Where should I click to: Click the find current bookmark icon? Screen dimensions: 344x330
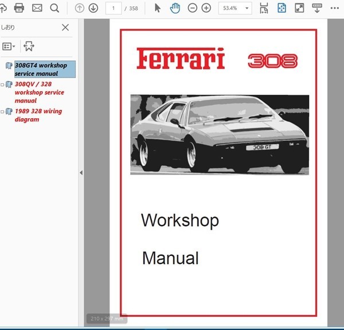29,46
